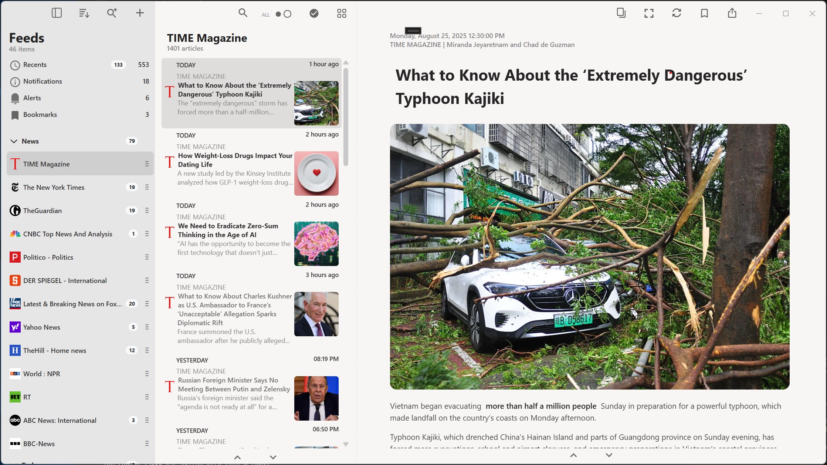Image resolution: width=827 pixels, height=465 pixels.
Task: Click drag handle beside BBC-News
Action: coord(147,444)
